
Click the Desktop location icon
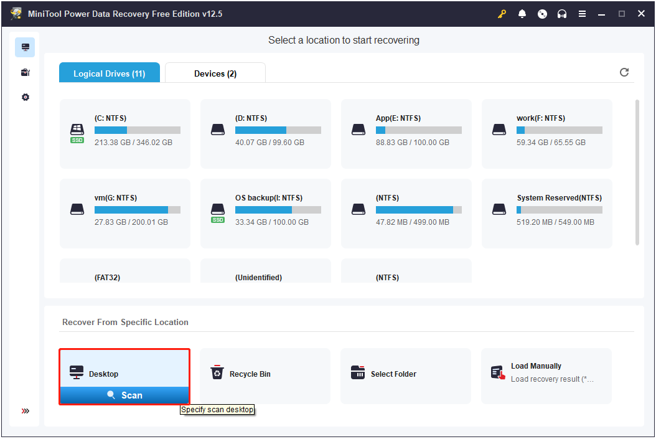pyautogui.click(x=77, y=372)
